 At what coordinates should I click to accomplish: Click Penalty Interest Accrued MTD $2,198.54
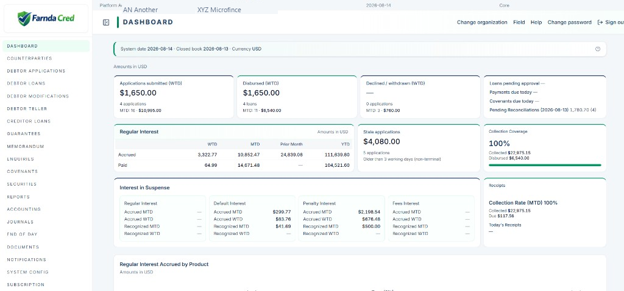369,212
